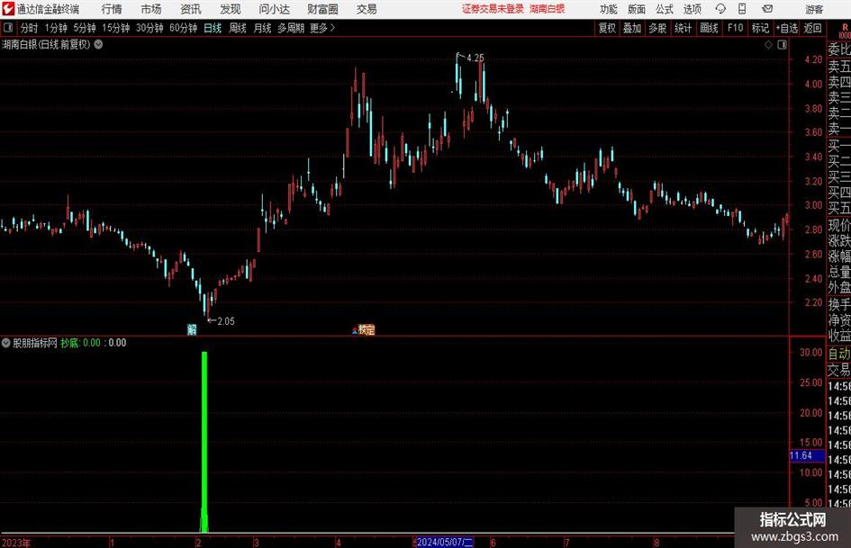Open the mobile phone icon
The width and height of the screenshot is (851, 548).
click(x=742, y=9)
